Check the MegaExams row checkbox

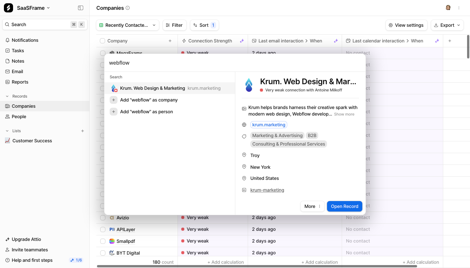point(103,53)
